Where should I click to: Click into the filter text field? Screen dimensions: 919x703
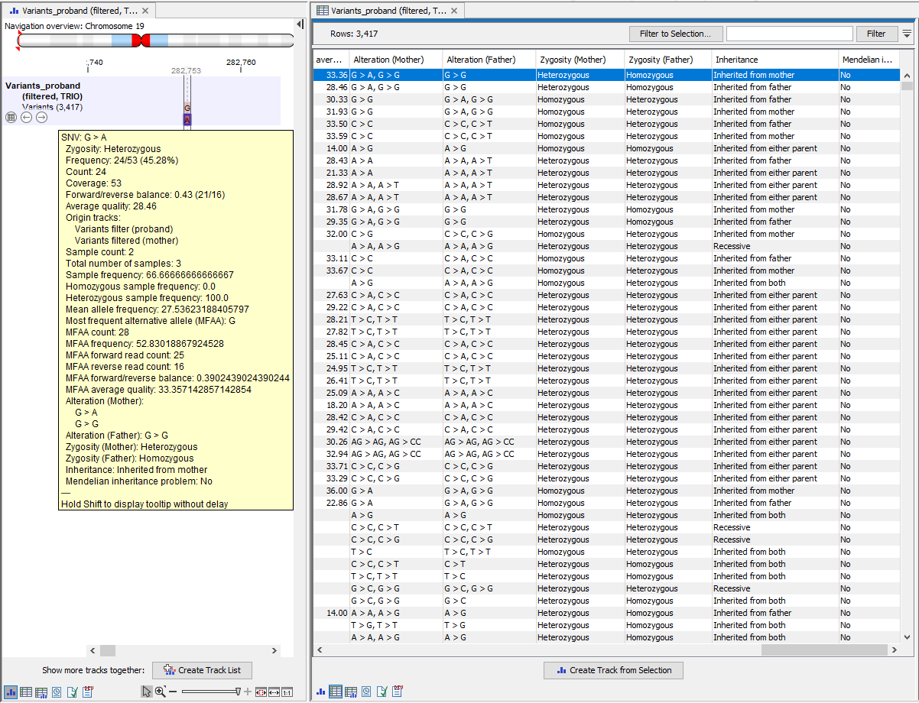tap(788, 34)
